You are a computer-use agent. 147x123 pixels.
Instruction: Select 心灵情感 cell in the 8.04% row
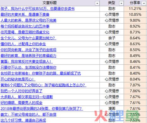[112, 79]
